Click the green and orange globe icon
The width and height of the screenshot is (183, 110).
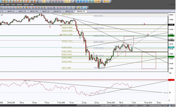(22, 1)
